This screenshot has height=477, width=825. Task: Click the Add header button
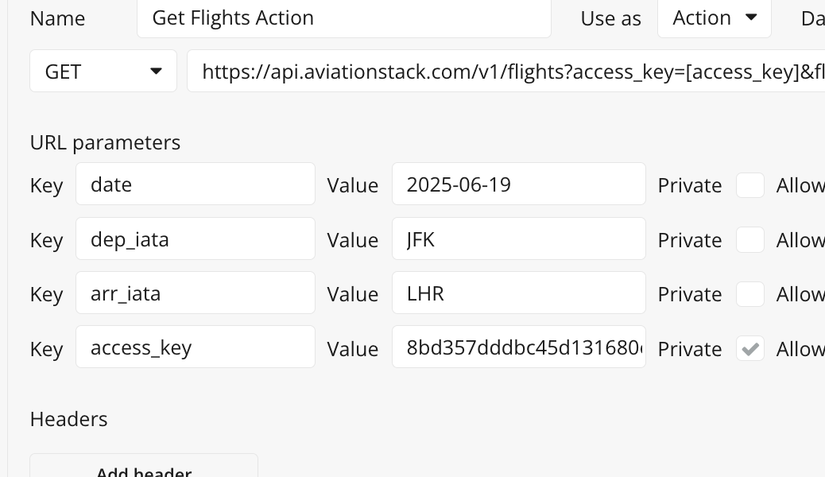(144, 469)
